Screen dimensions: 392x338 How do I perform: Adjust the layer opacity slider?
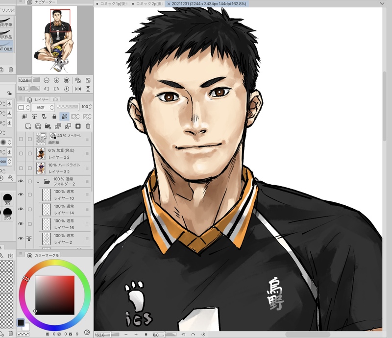[68, 107]
